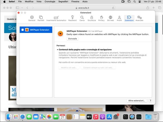Open the Generali preferences tab
This screenshot has height=122, width=163.
(32, 19)
